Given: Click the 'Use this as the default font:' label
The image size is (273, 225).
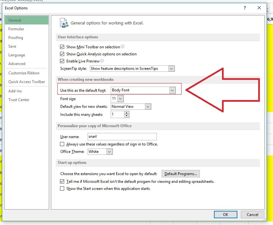Looking at the screenshot, I should (83, 90).
